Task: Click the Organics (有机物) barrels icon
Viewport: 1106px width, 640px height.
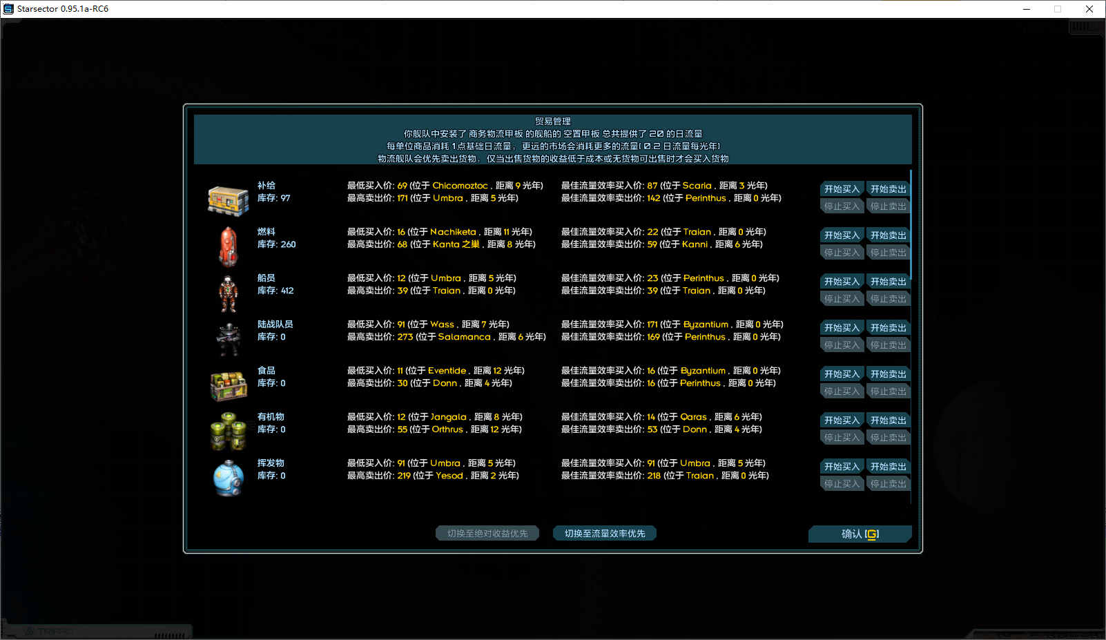Action: point(229,431)
